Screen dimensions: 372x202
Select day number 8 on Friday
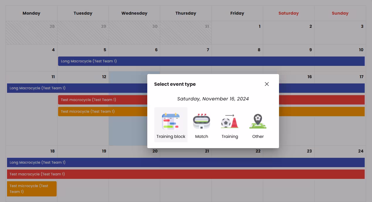pos(259,50)
